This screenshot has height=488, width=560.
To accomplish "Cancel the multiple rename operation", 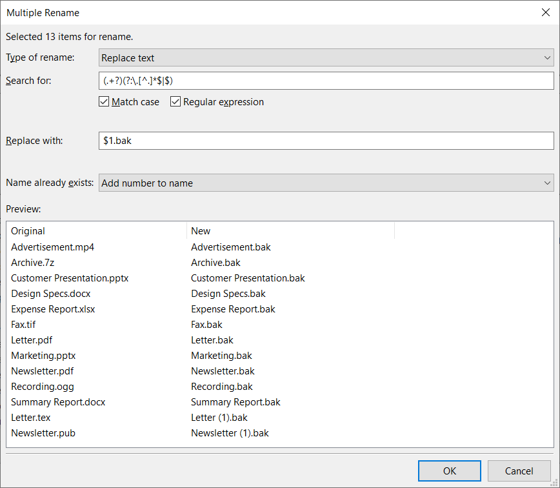I will click(x=519, y=471).
